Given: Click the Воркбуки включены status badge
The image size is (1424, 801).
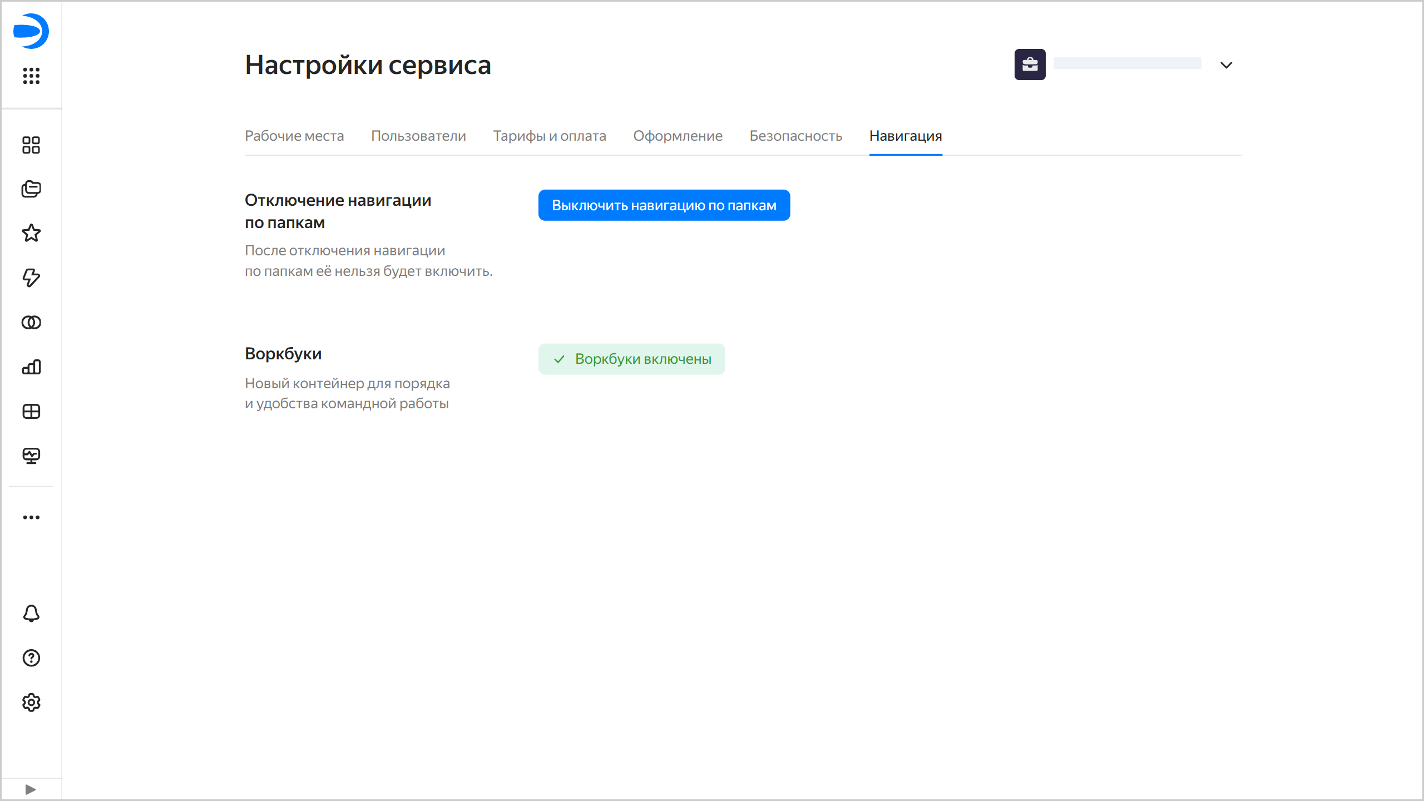Looking at the screenshot, I should [631, 359].
